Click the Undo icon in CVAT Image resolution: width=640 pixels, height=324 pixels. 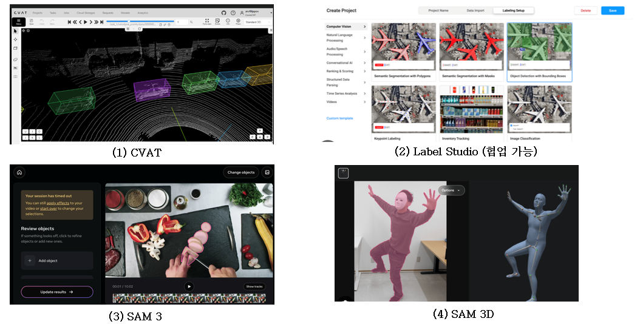click(x=42, y=22)
